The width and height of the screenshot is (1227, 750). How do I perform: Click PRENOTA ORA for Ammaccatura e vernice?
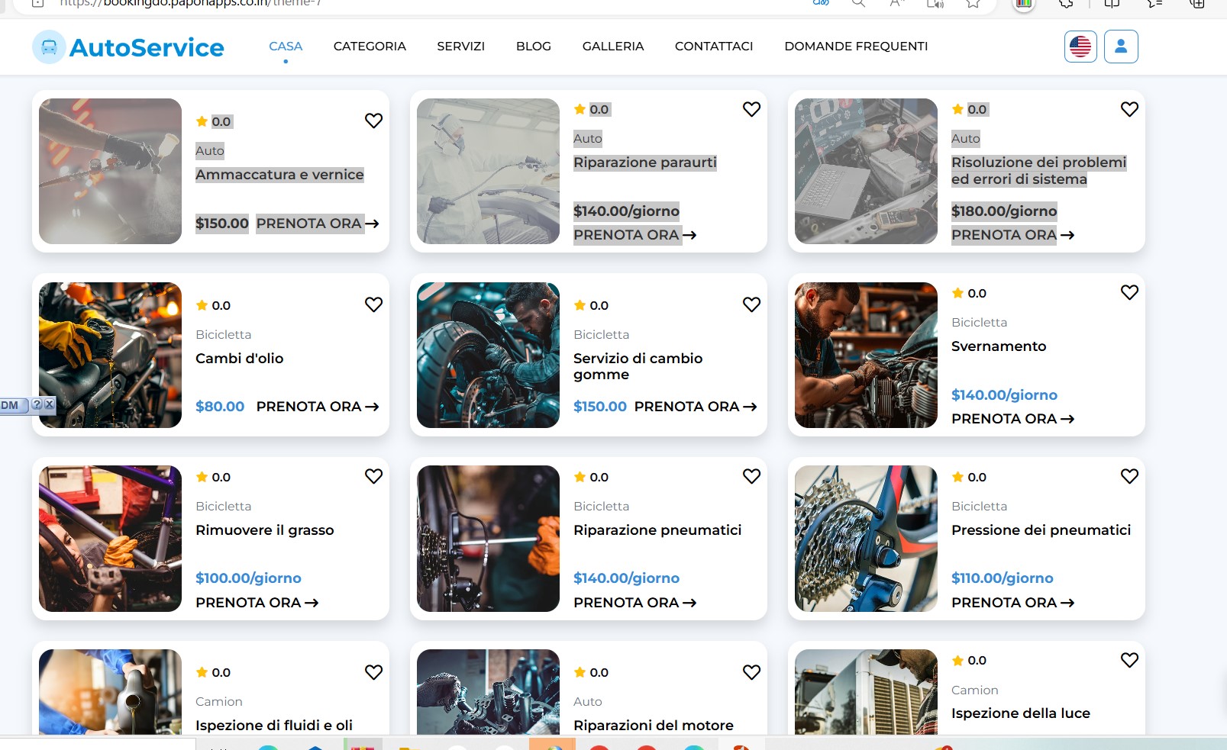318,224
